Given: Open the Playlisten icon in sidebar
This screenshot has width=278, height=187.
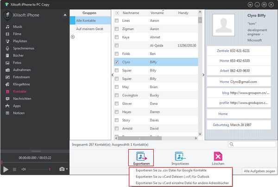Looking at the screenshot, I should point(7,41).
